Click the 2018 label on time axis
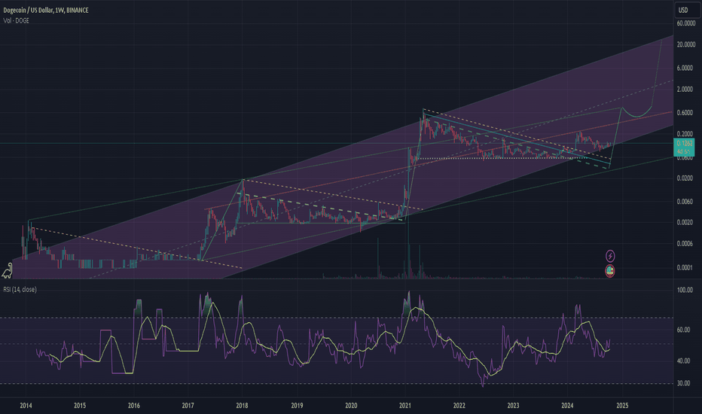 (242, 406)
